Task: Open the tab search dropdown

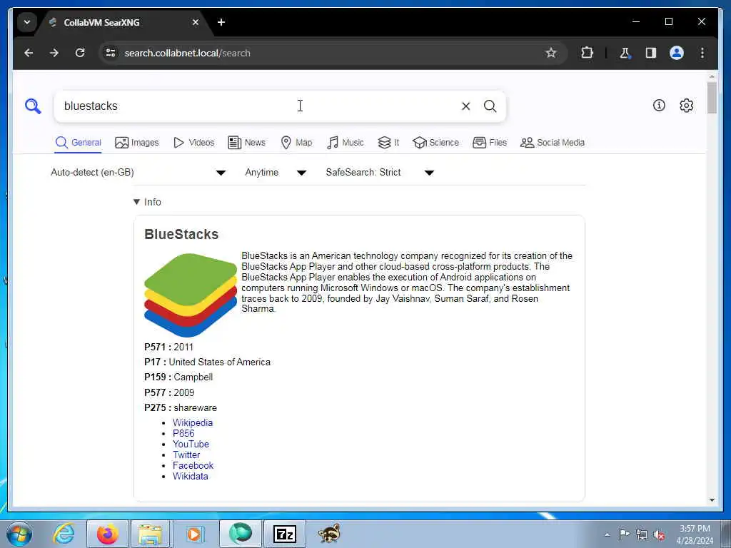Action: click(x=27, y=22)
